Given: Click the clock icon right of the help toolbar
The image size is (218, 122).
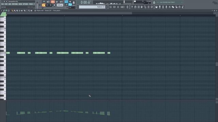Looking at the screenshot, I should point(152,7).
